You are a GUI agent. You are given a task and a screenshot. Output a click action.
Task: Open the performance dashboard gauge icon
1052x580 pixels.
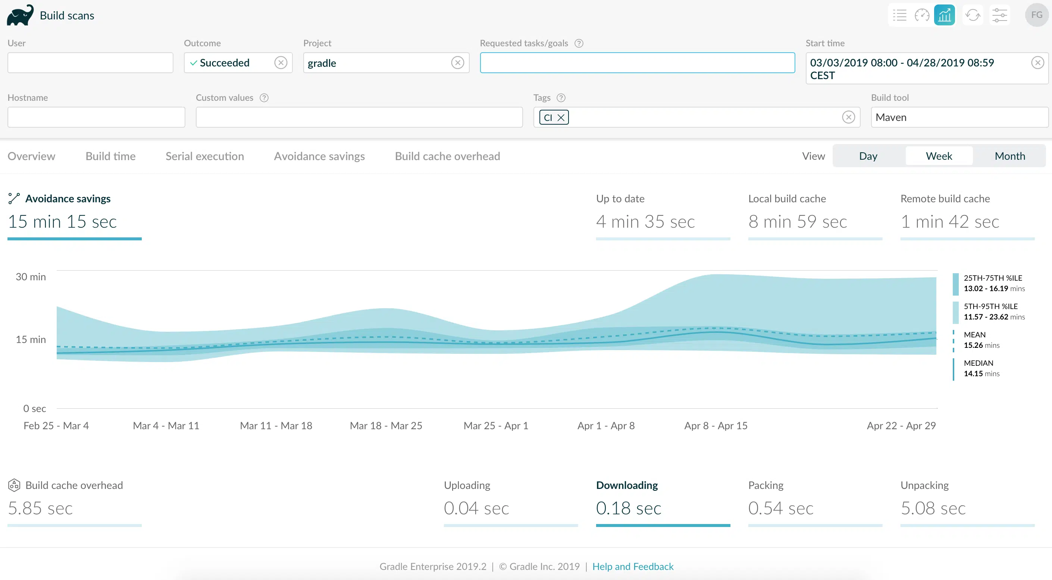click(922, 16)
